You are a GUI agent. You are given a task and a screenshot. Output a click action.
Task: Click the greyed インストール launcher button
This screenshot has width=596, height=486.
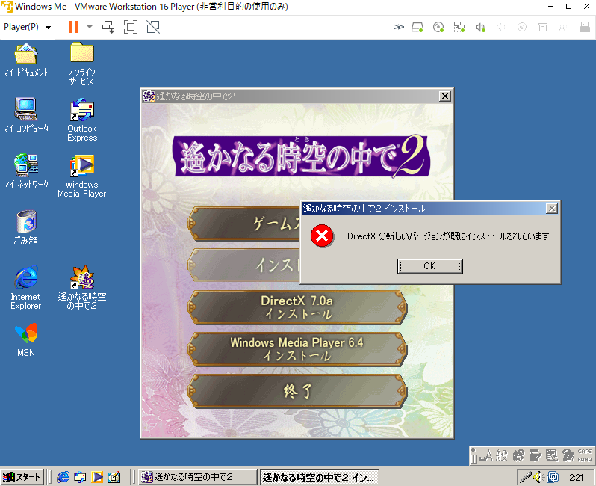coord(244,265)
